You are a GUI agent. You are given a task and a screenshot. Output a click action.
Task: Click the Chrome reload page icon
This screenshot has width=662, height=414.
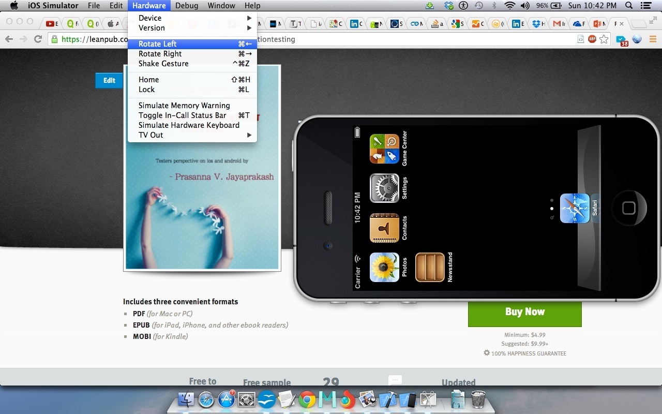(x=38, y=39)
